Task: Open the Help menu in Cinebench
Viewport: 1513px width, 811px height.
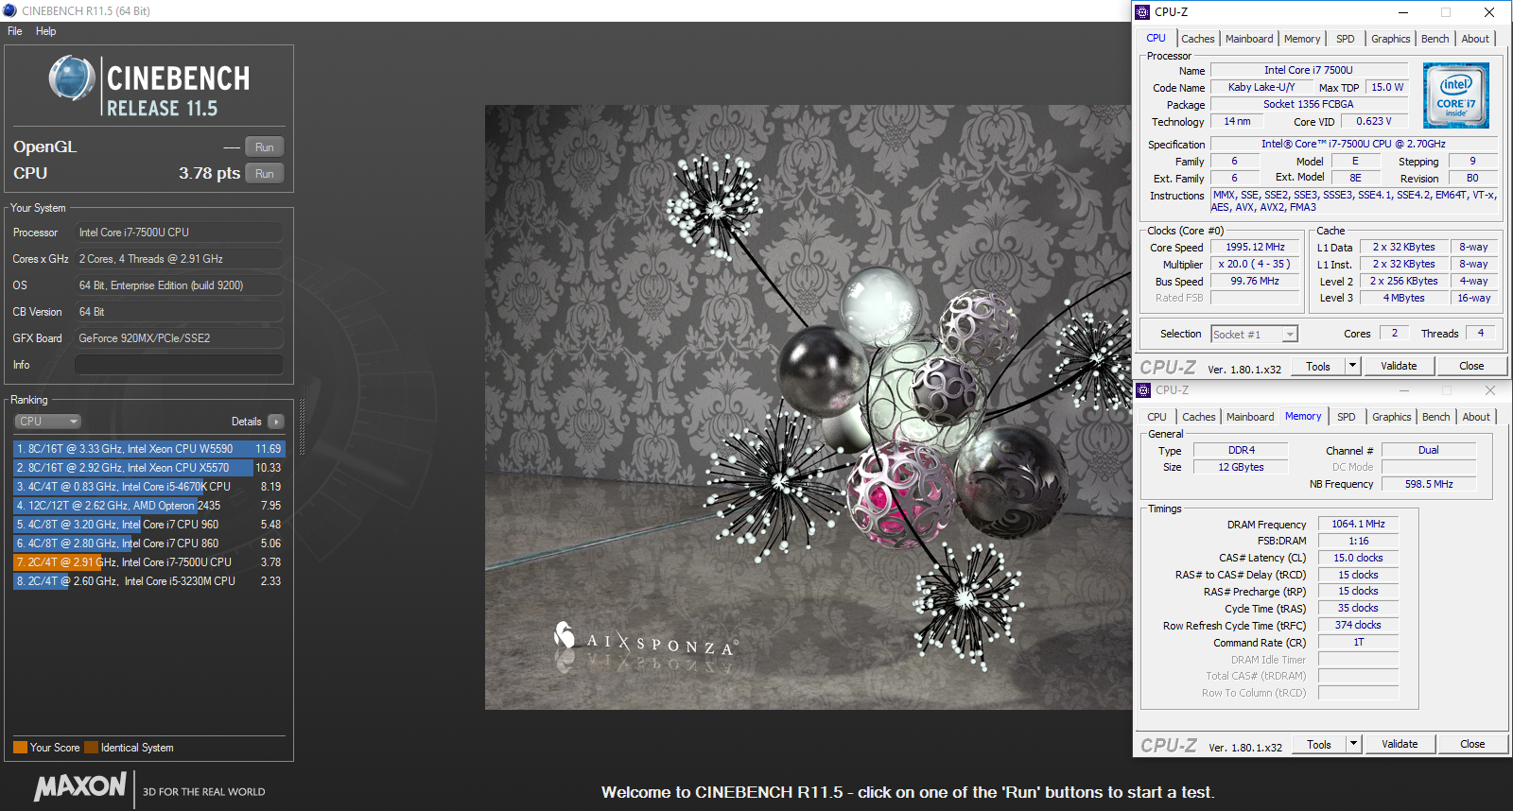Action: tap(46, 31)
